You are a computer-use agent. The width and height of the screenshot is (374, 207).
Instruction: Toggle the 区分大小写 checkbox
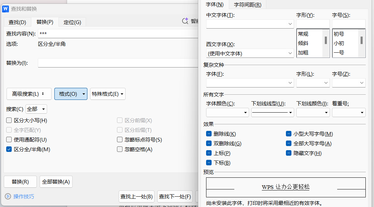(x=9, y=120)
